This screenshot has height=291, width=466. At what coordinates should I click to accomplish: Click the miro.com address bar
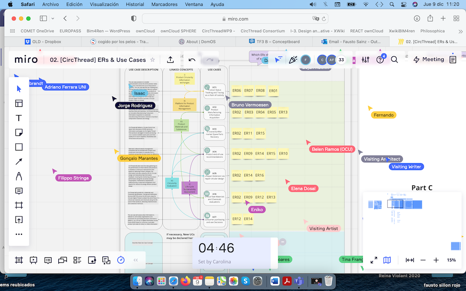pyautogui.click(x=235, y=19)
